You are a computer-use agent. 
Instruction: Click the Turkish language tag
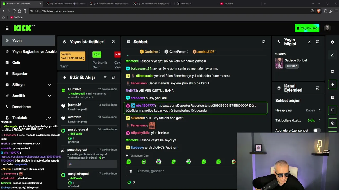292,66
